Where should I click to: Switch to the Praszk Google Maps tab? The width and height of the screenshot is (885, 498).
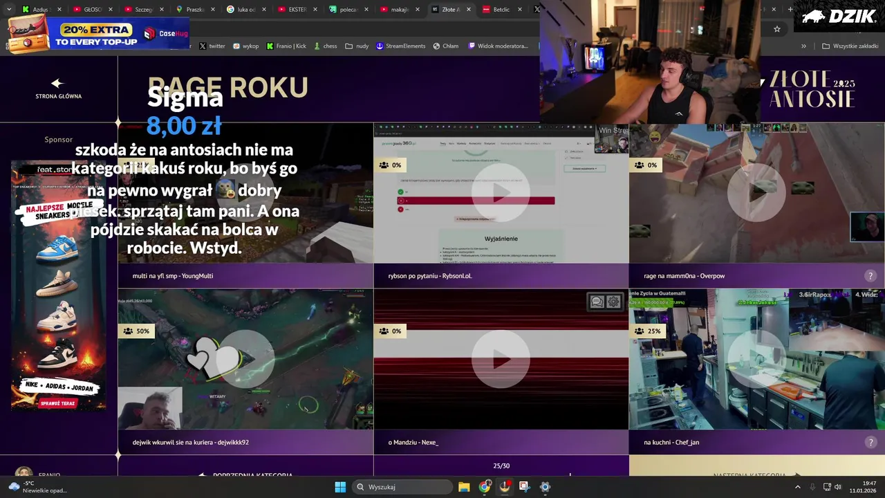195,10
